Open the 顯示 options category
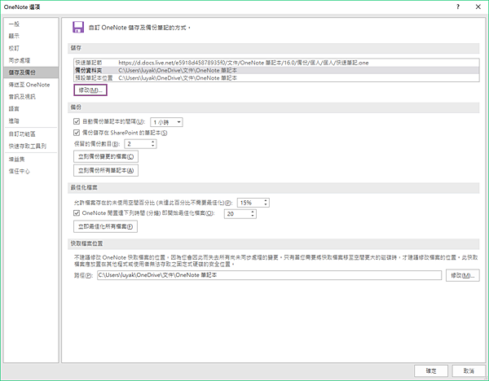This screenshot has height=381, width=489. pos(31,36)
